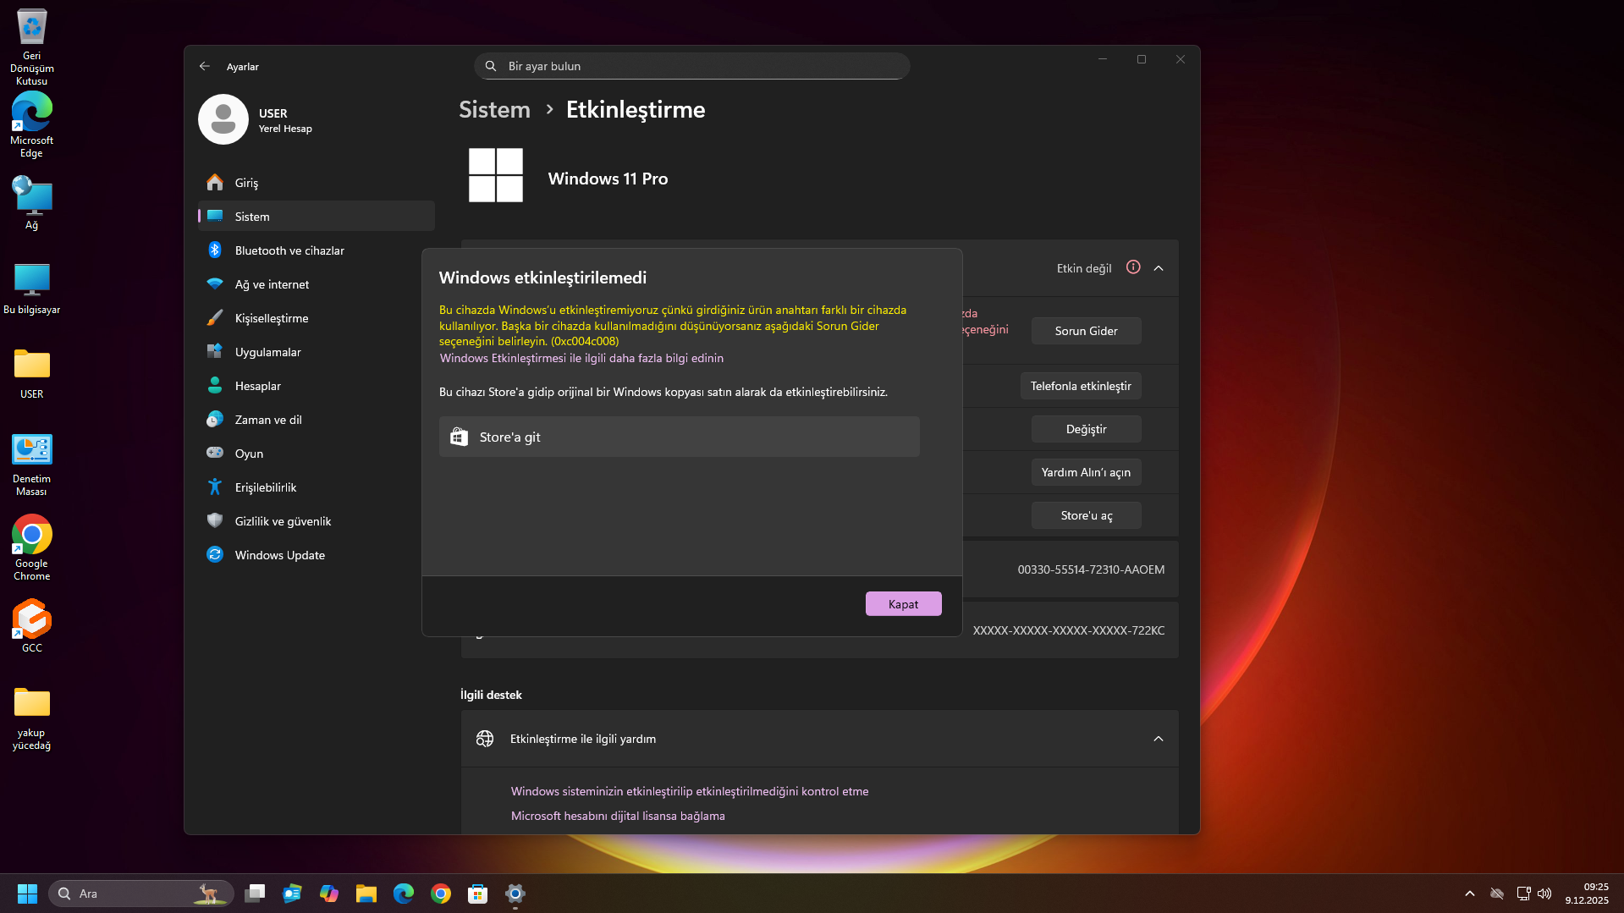Open Hesaplar settings
The image size is (1624, 913).
tap(317, 386)
